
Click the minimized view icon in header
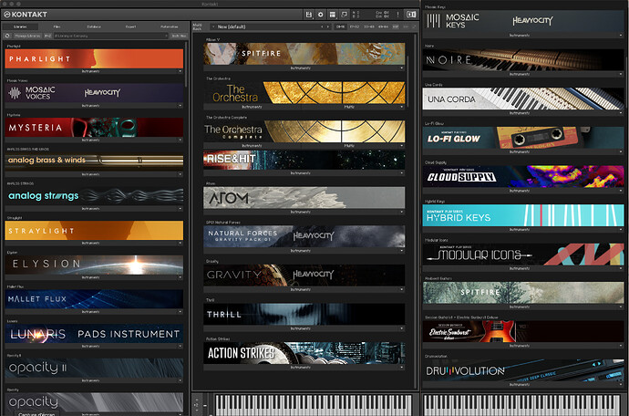345,15
